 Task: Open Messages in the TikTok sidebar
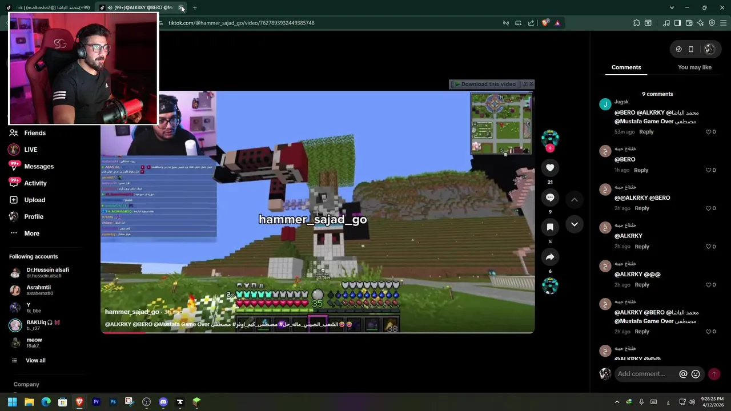(x=39, y=166)
